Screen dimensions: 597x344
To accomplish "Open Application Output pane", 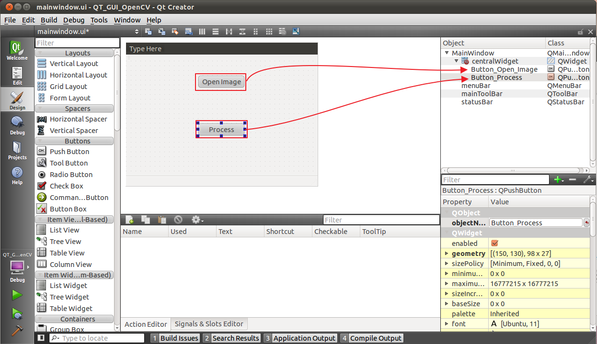I will (x=300, y=338).
